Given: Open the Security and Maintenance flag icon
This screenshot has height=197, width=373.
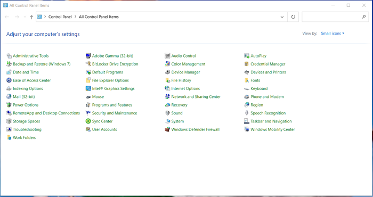Looking at the screenshot, I should (x=88, y=113).
